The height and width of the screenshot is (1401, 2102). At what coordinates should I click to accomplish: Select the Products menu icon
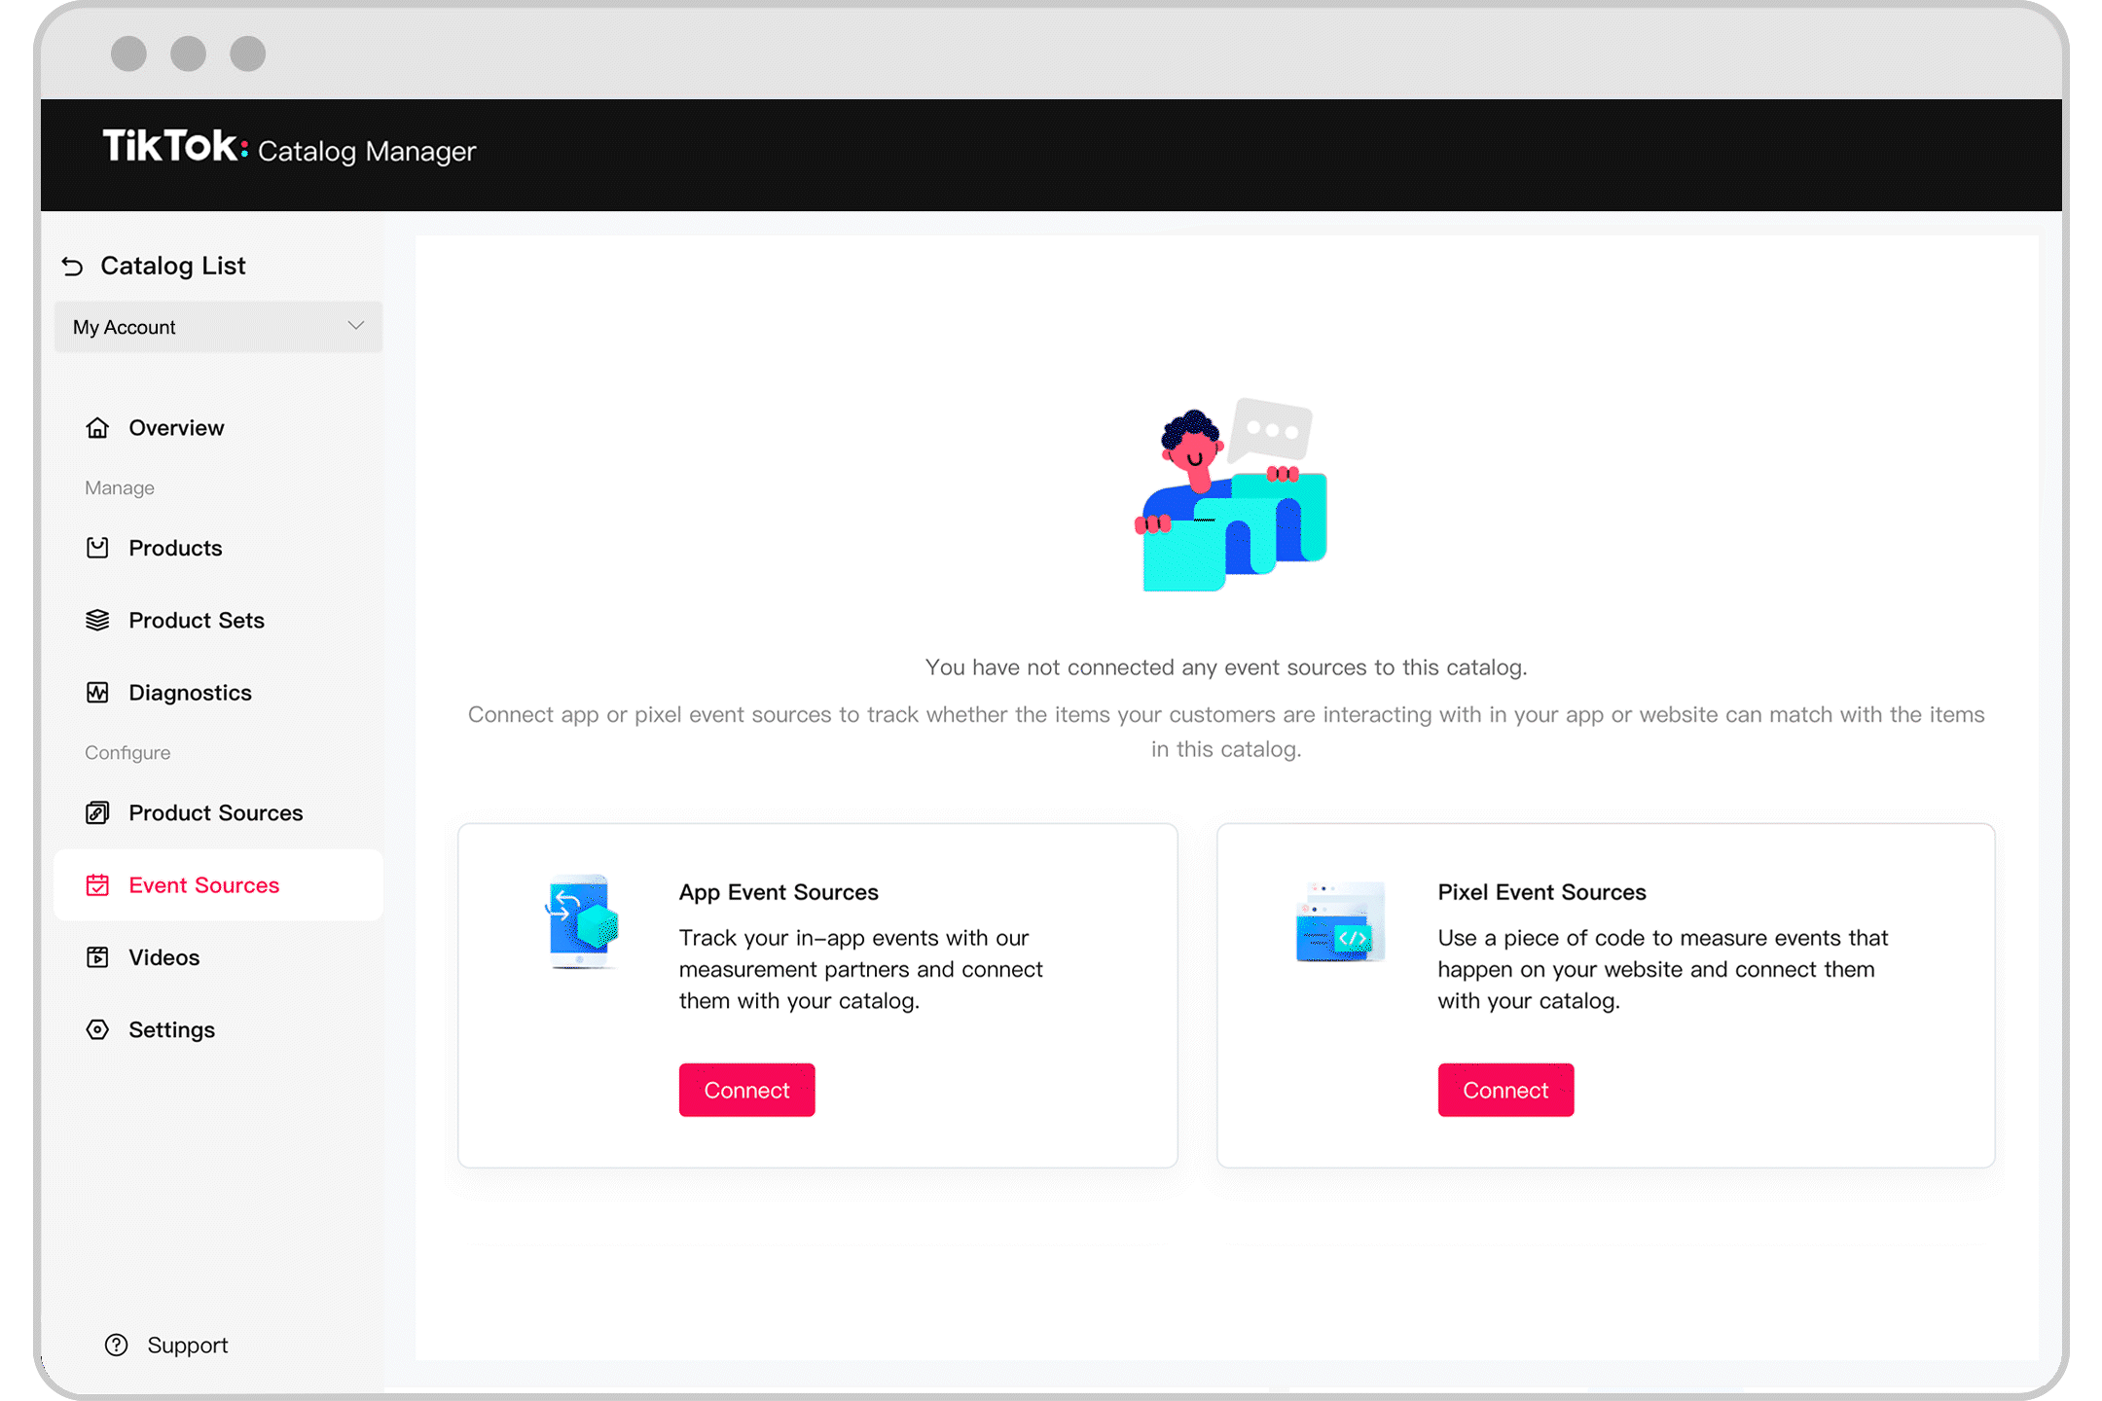pyautogui.click(x=98, y=546)
